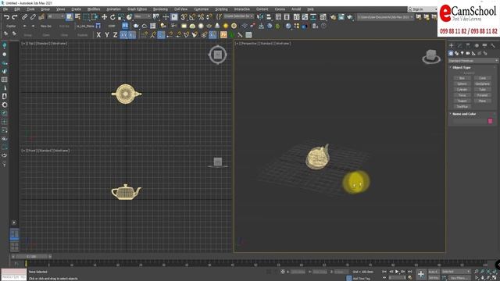Viewport: 500px width, 281px height.
Task: Toggle Window/Crossing selection mode icon
Action: (95, 17)
